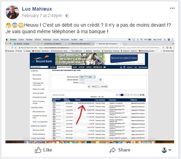This screenshot has height=159, width=181.
Task: Open the post's February 7 timestamp link
Action: click(x=42, y=16)
